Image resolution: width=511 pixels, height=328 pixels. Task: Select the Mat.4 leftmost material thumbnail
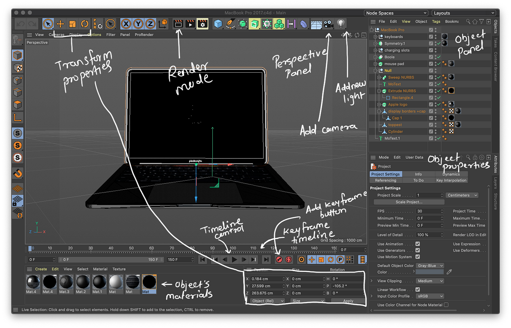[33, 282]
